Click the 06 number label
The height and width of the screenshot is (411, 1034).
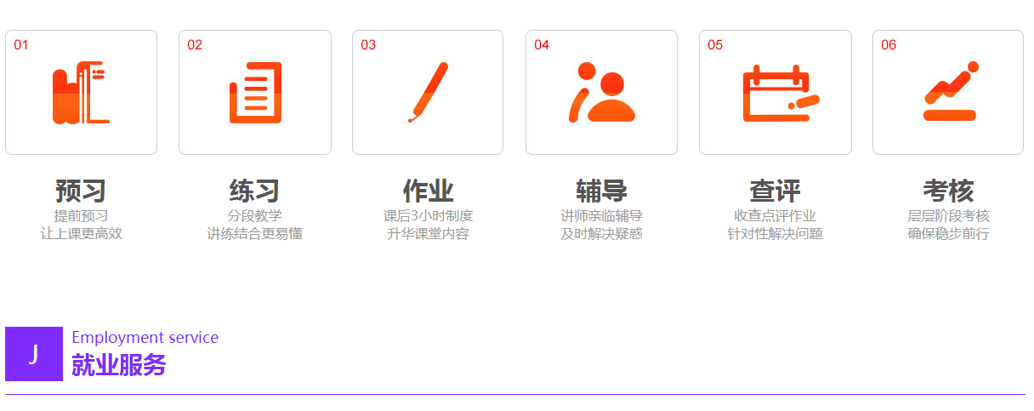889,45
